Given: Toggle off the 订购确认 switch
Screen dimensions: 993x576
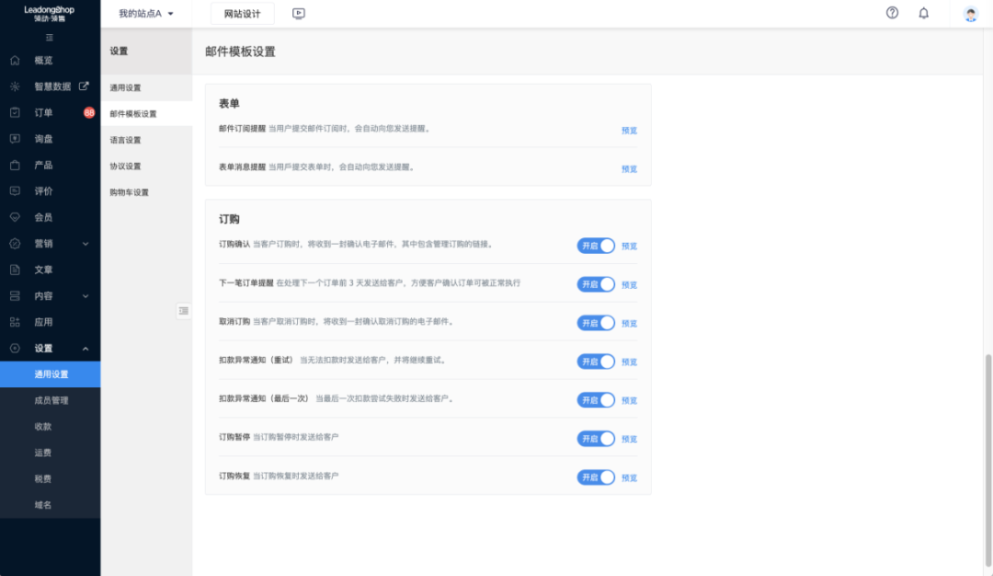Looking at the screenshot, I should (596, 246).
